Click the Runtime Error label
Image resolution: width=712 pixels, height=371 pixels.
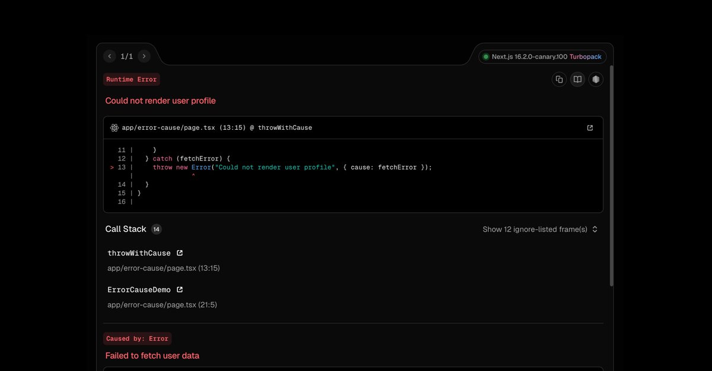(132, 79)
